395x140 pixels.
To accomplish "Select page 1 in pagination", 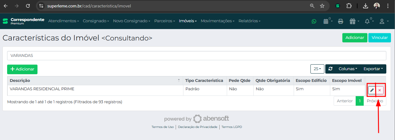I will point(360,101).
